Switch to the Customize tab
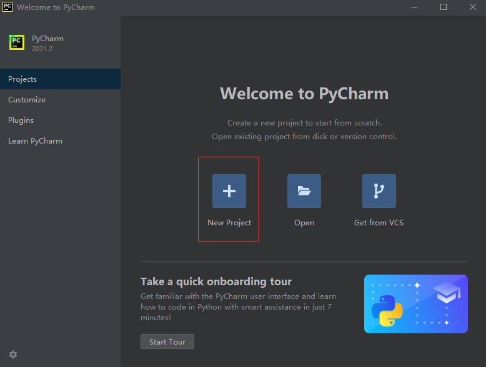Image resolution: width=486 pixels, height=367 pixels. click(x=60, y=100)
